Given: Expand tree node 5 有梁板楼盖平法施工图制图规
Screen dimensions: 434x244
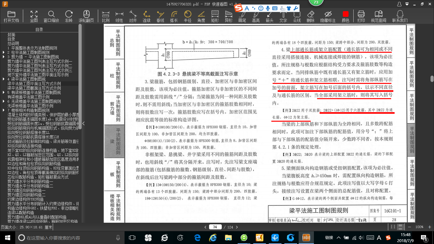Looking at the screenshot, I should [4, 92].
